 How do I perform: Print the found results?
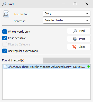point(79,39)
